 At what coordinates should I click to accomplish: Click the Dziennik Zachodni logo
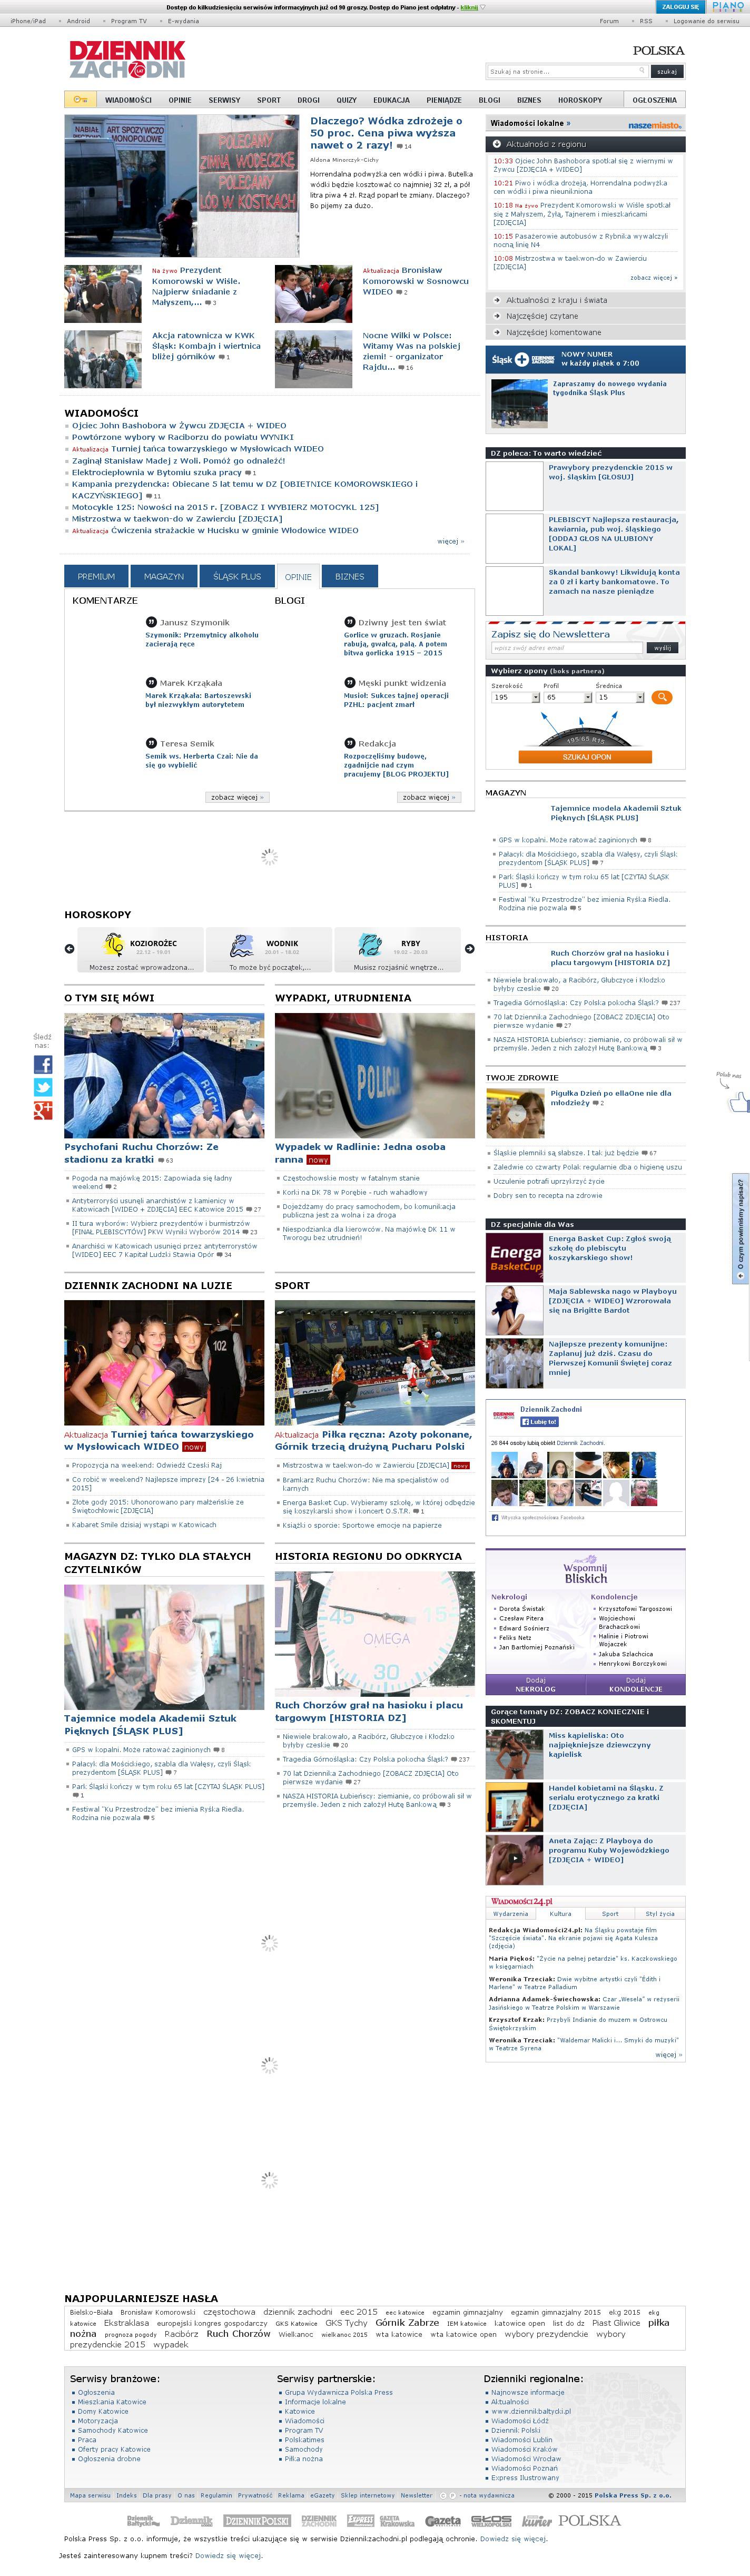(127, 60)
